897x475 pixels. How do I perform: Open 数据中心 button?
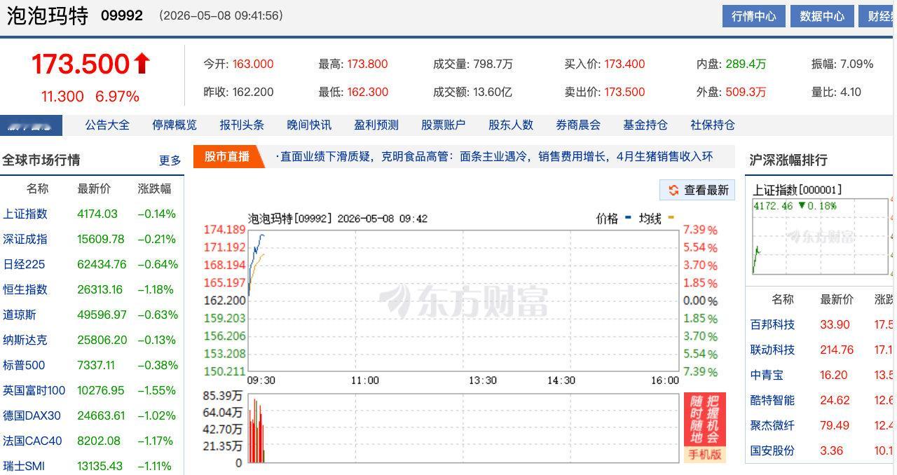click(x=822, y=15)
